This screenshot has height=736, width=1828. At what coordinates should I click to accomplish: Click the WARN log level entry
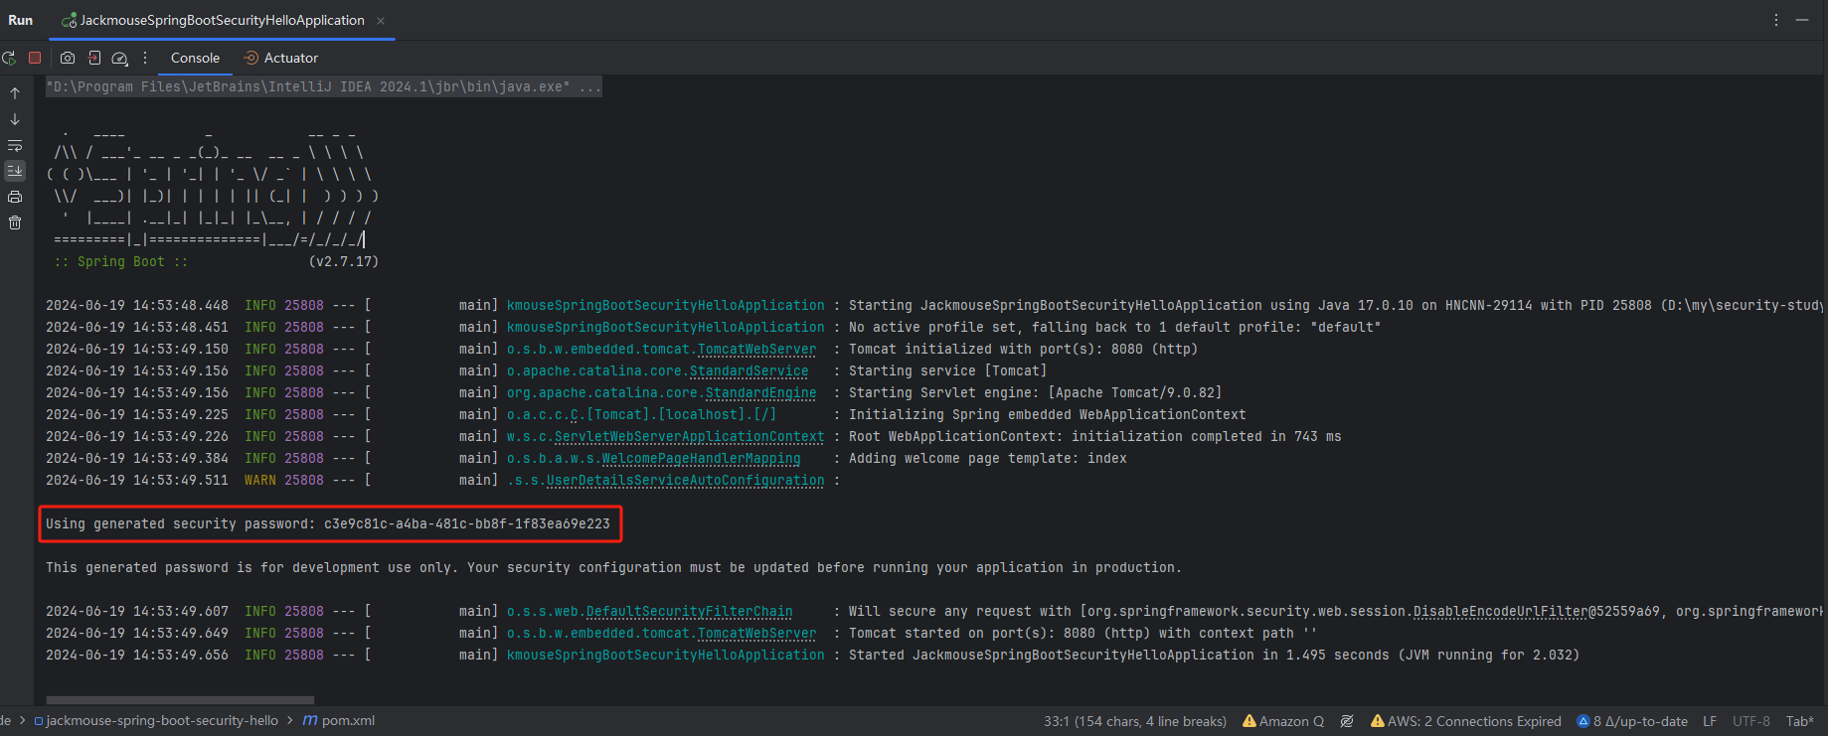(260, 481)
